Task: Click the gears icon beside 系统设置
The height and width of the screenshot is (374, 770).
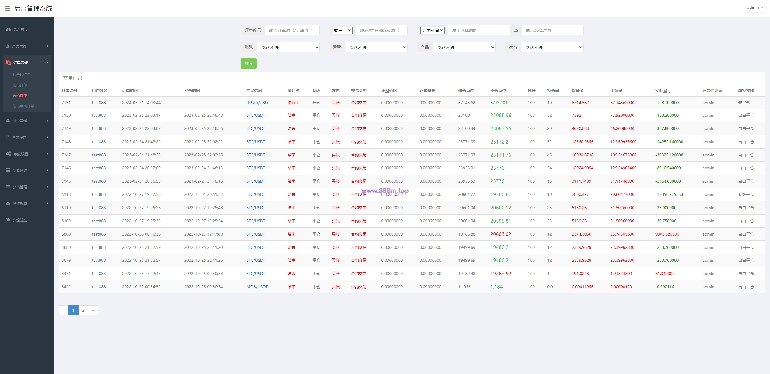Action: click(x=8, y=154)
